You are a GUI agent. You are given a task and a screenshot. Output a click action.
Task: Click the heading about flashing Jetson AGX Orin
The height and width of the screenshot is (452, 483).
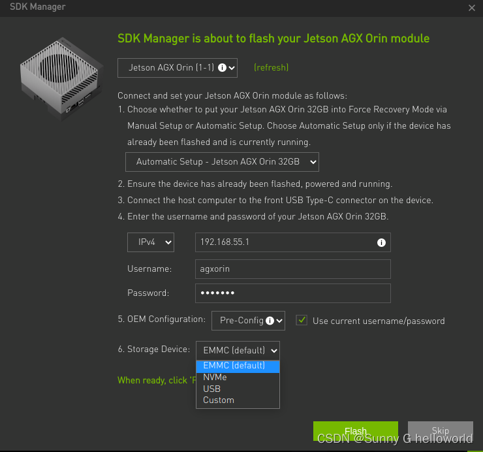[x=273, y=39]
